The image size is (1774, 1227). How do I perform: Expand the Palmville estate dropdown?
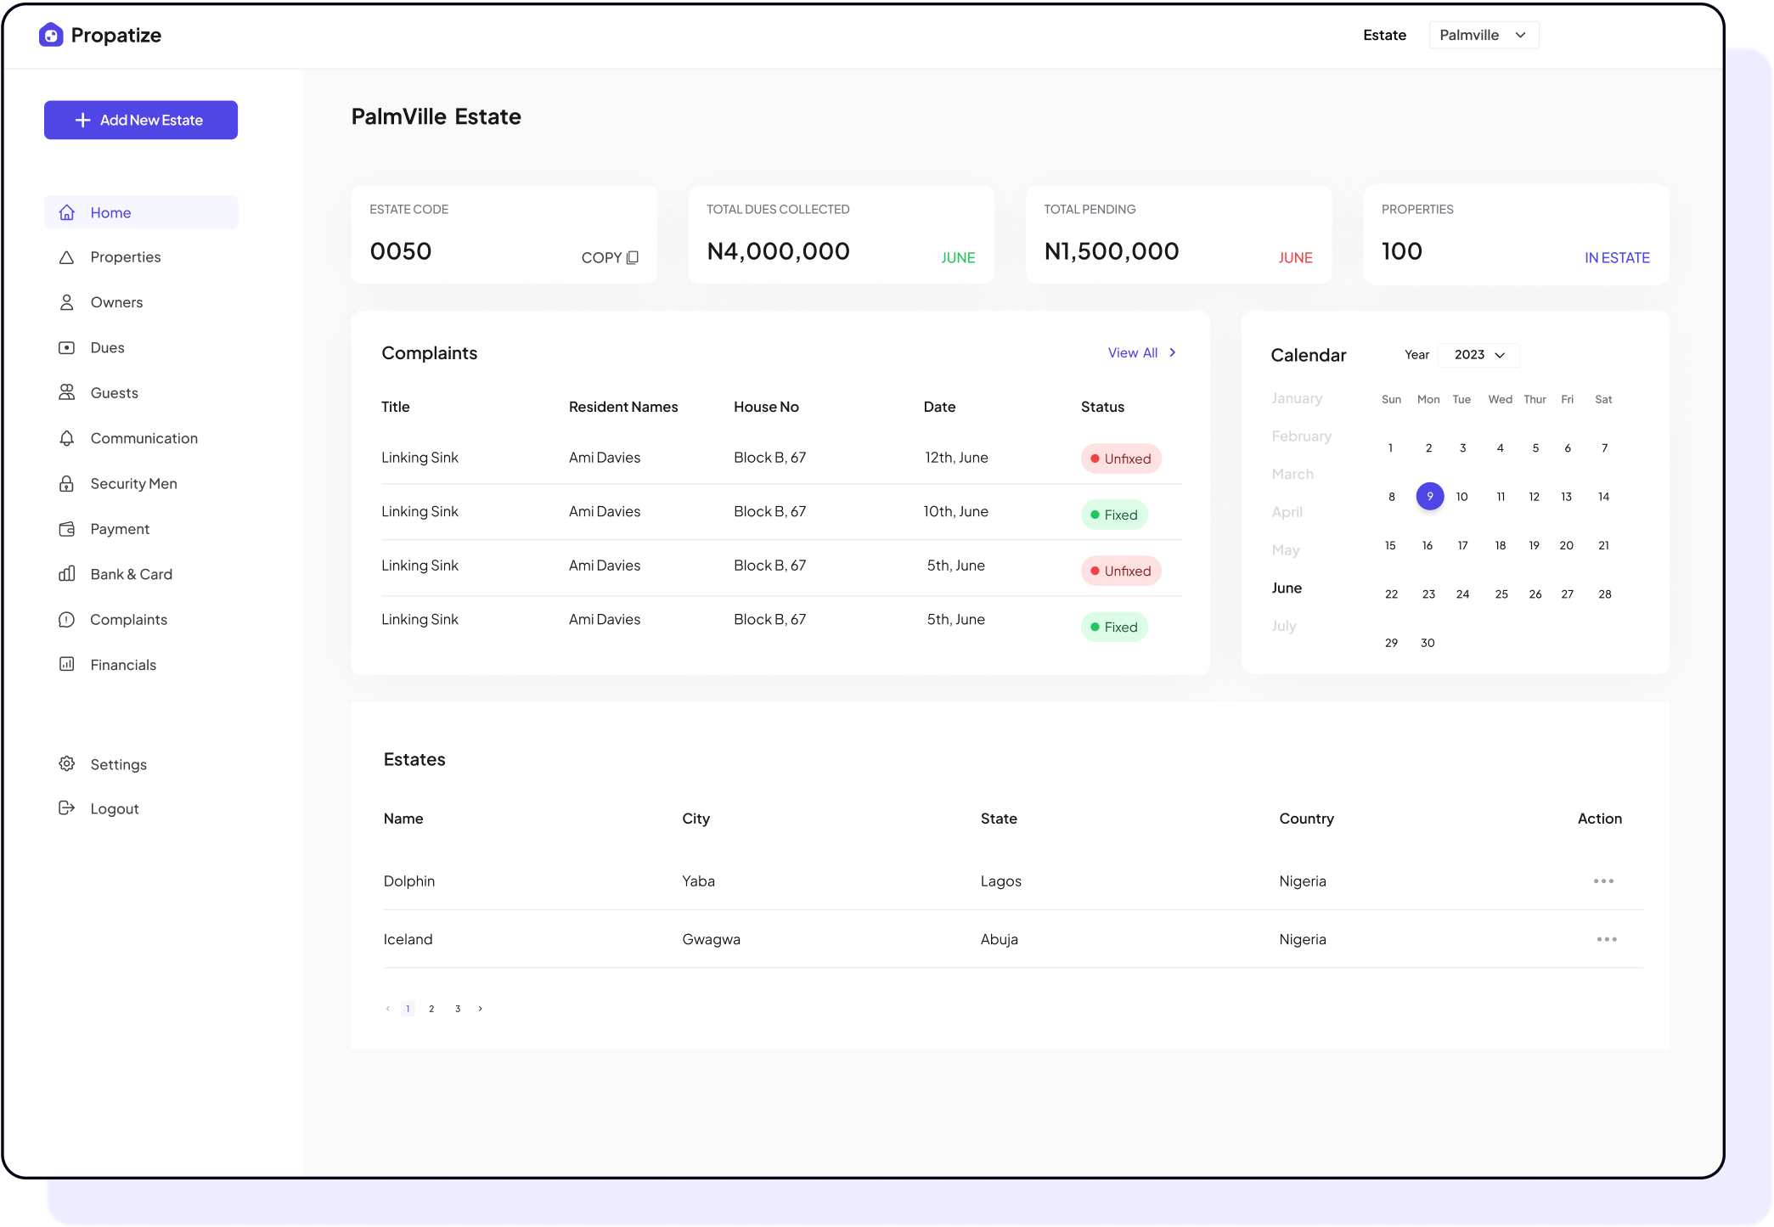1484,35
